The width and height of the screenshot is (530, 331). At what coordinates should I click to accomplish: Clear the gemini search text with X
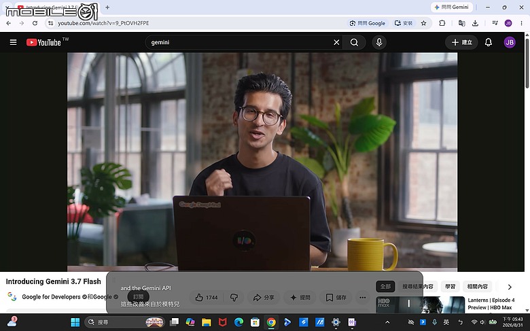(x=336, y=42)
